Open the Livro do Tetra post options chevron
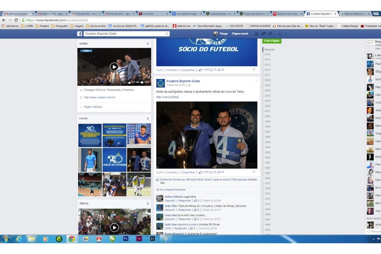Viewport: 381px width, 254px height. [x=256, y=81]
